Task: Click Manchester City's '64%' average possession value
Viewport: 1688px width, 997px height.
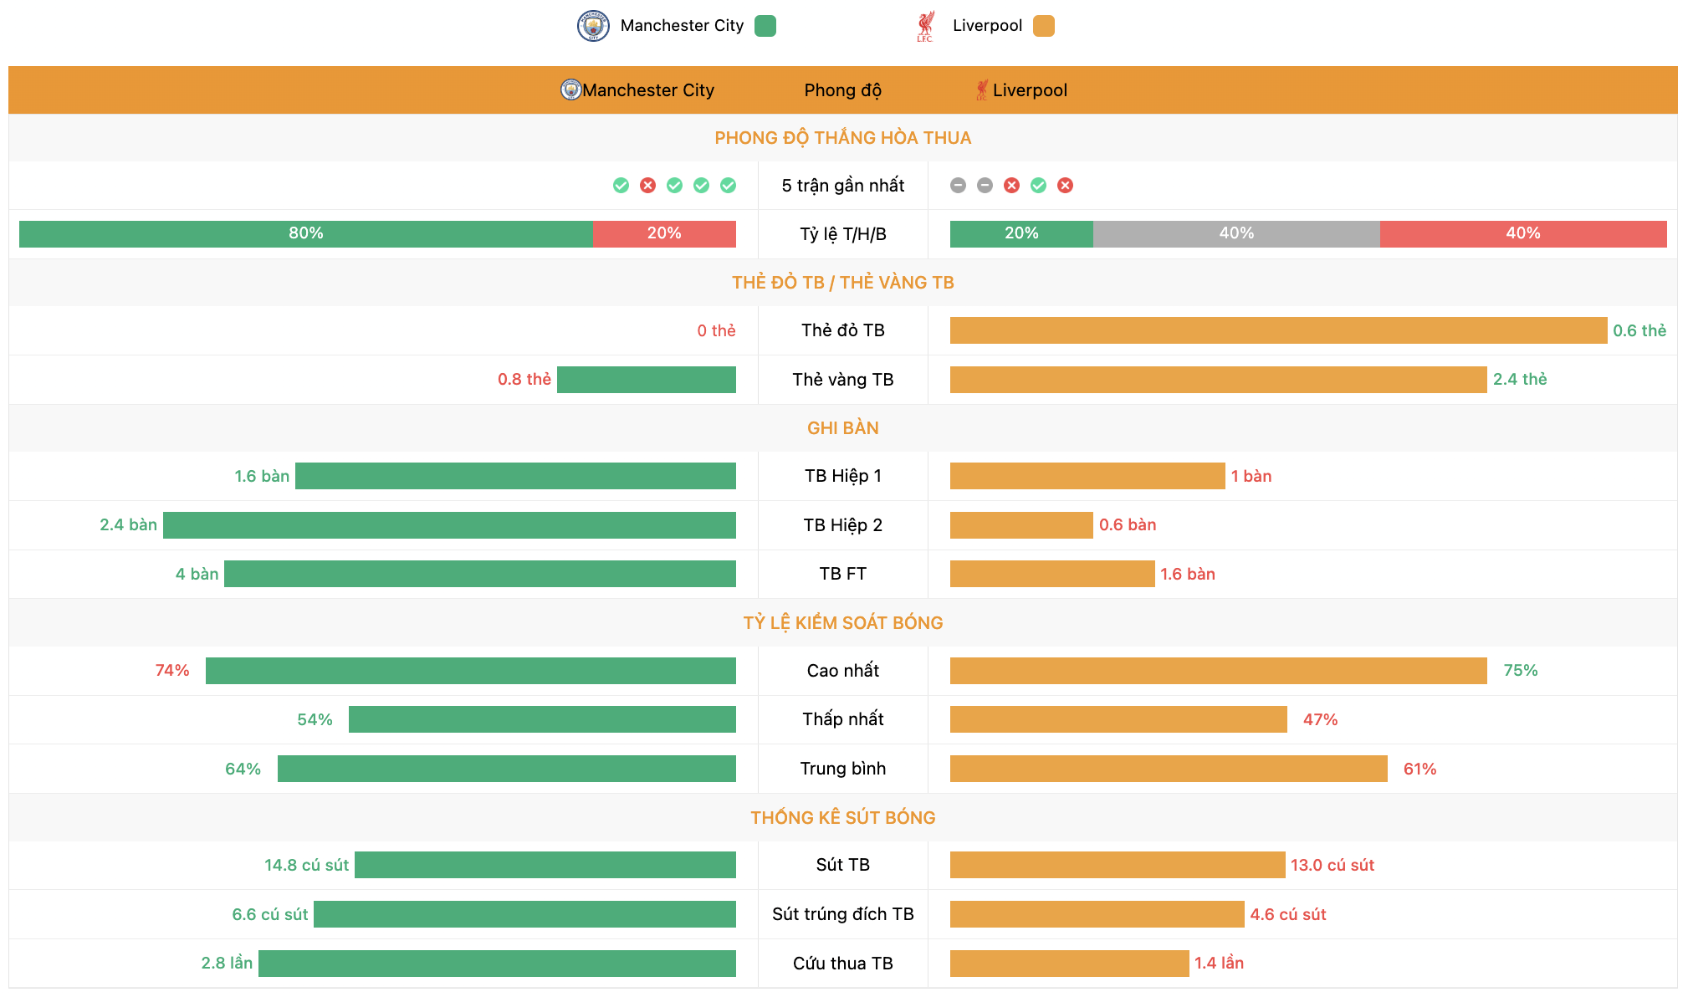Action: pyautogui.click(x=243, y=769)
